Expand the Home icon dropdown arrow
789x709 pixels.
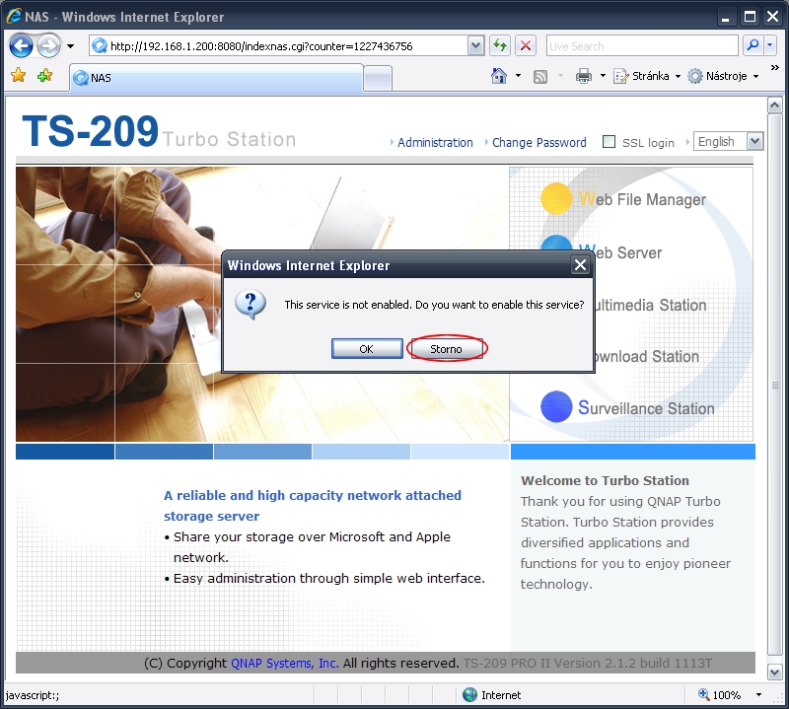tap(518, 77)
